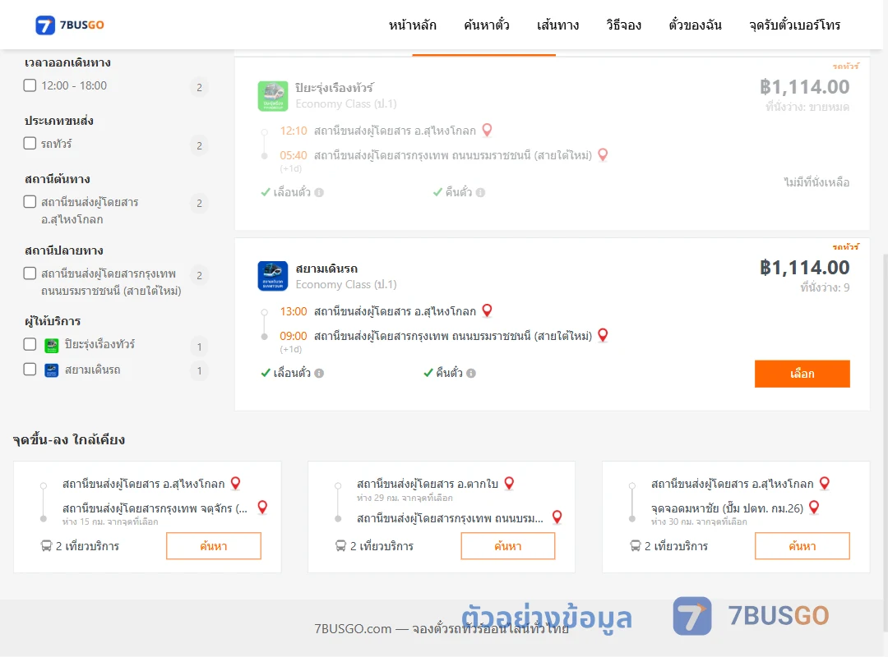Click ห่าง 15 กม. จากจุดที่เลือก distance text
The height and width of the screenshot is (657, 888).
coord(110,521)
